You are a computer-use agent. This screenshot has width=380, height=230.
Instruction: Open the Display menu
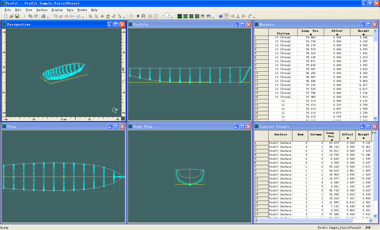pos(57,10)
